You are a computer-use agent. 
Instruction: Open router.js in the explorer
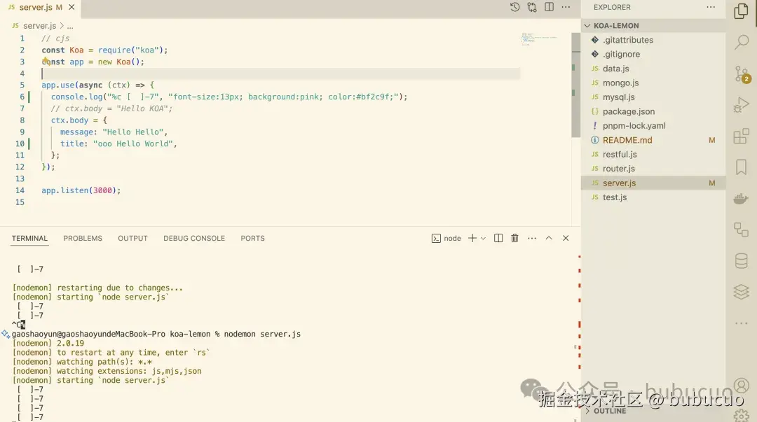tap(653, 169)
